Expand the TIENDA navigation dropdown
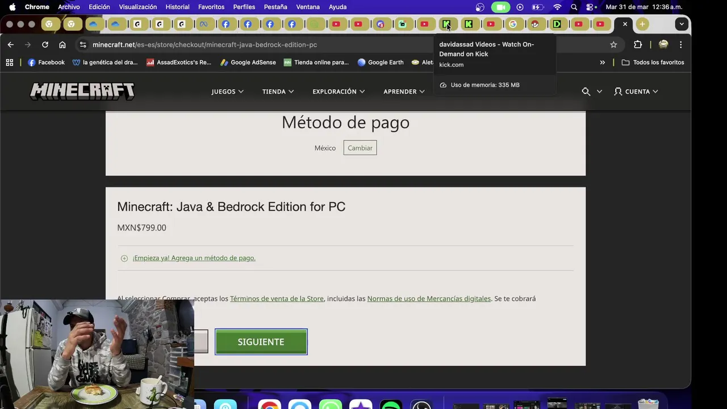 [278, 91]
